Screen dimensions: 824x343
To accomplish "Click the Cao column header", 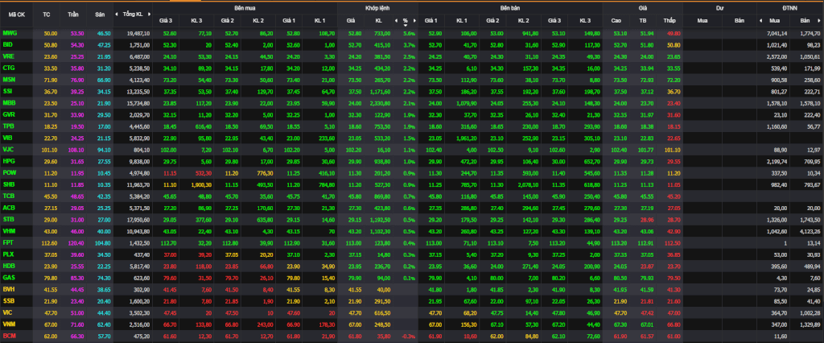I will pyautogui.click(x=616, y=20).
